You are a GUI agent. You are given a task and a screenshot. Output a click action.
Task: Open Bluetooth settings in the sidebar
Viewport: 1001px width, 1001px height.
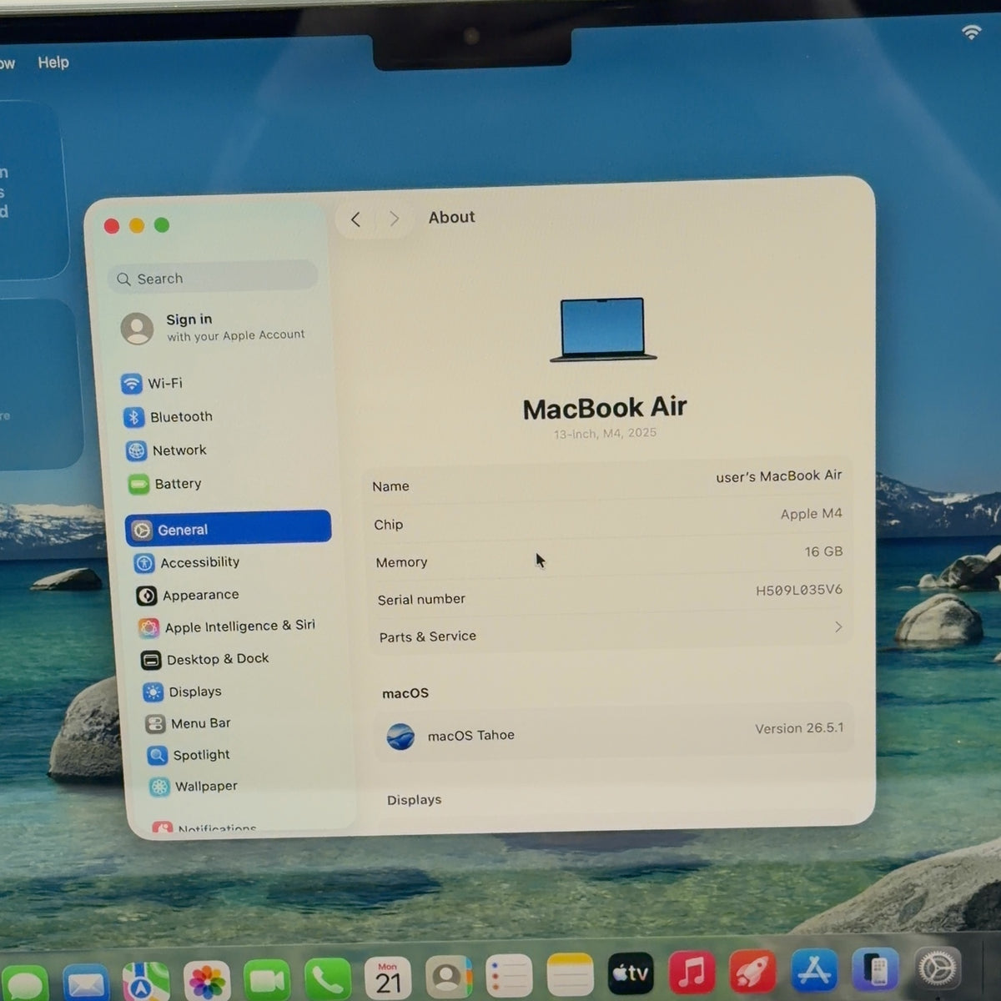pos(169,416)
